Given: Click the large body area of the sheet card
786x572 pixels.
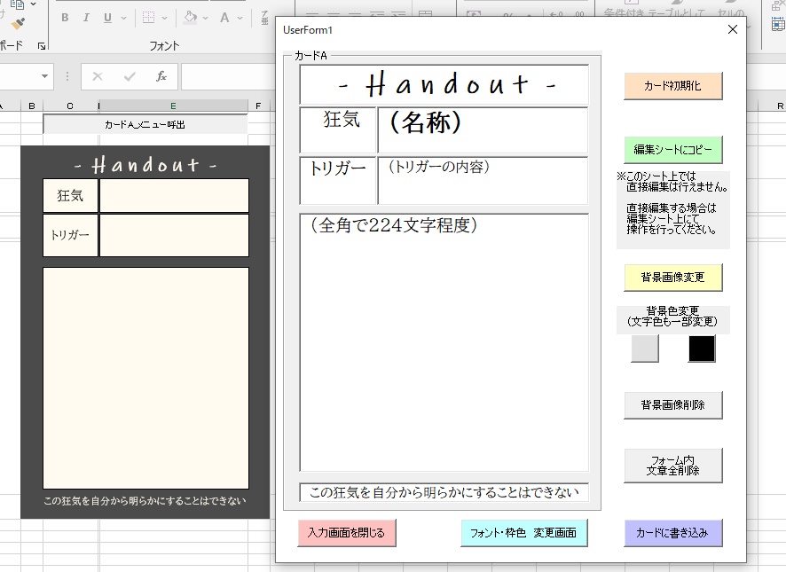Looking at the screenshot, I should click(145, 378).
